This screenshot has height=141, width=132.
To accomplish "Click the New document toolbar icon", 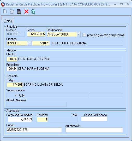I will (5, 11).
